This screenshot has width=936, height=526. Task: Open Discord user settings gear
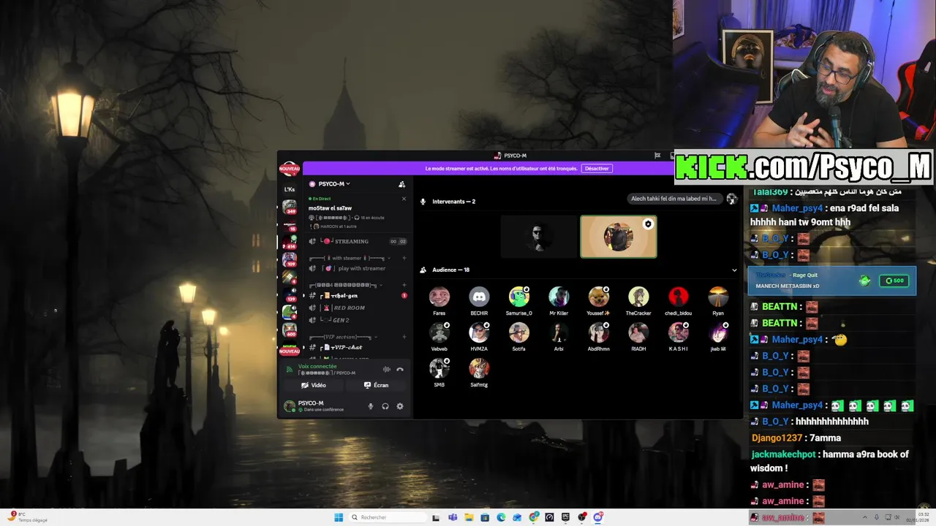coord(400,406)
